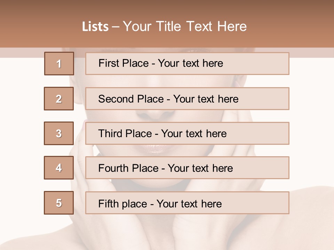
Task: Click the Your Title Text Here heading
Action: tap(185, 27)
